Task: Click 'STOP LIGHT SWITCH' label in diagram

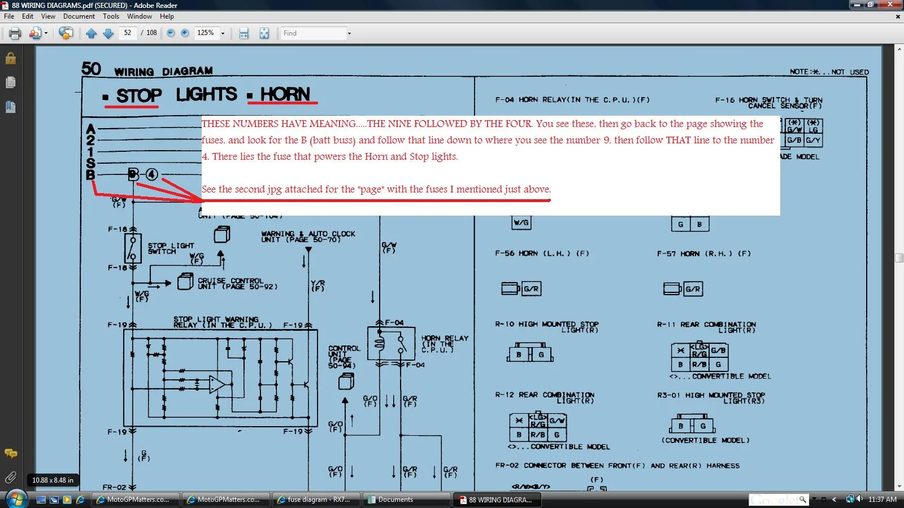Action: [171, 248]
